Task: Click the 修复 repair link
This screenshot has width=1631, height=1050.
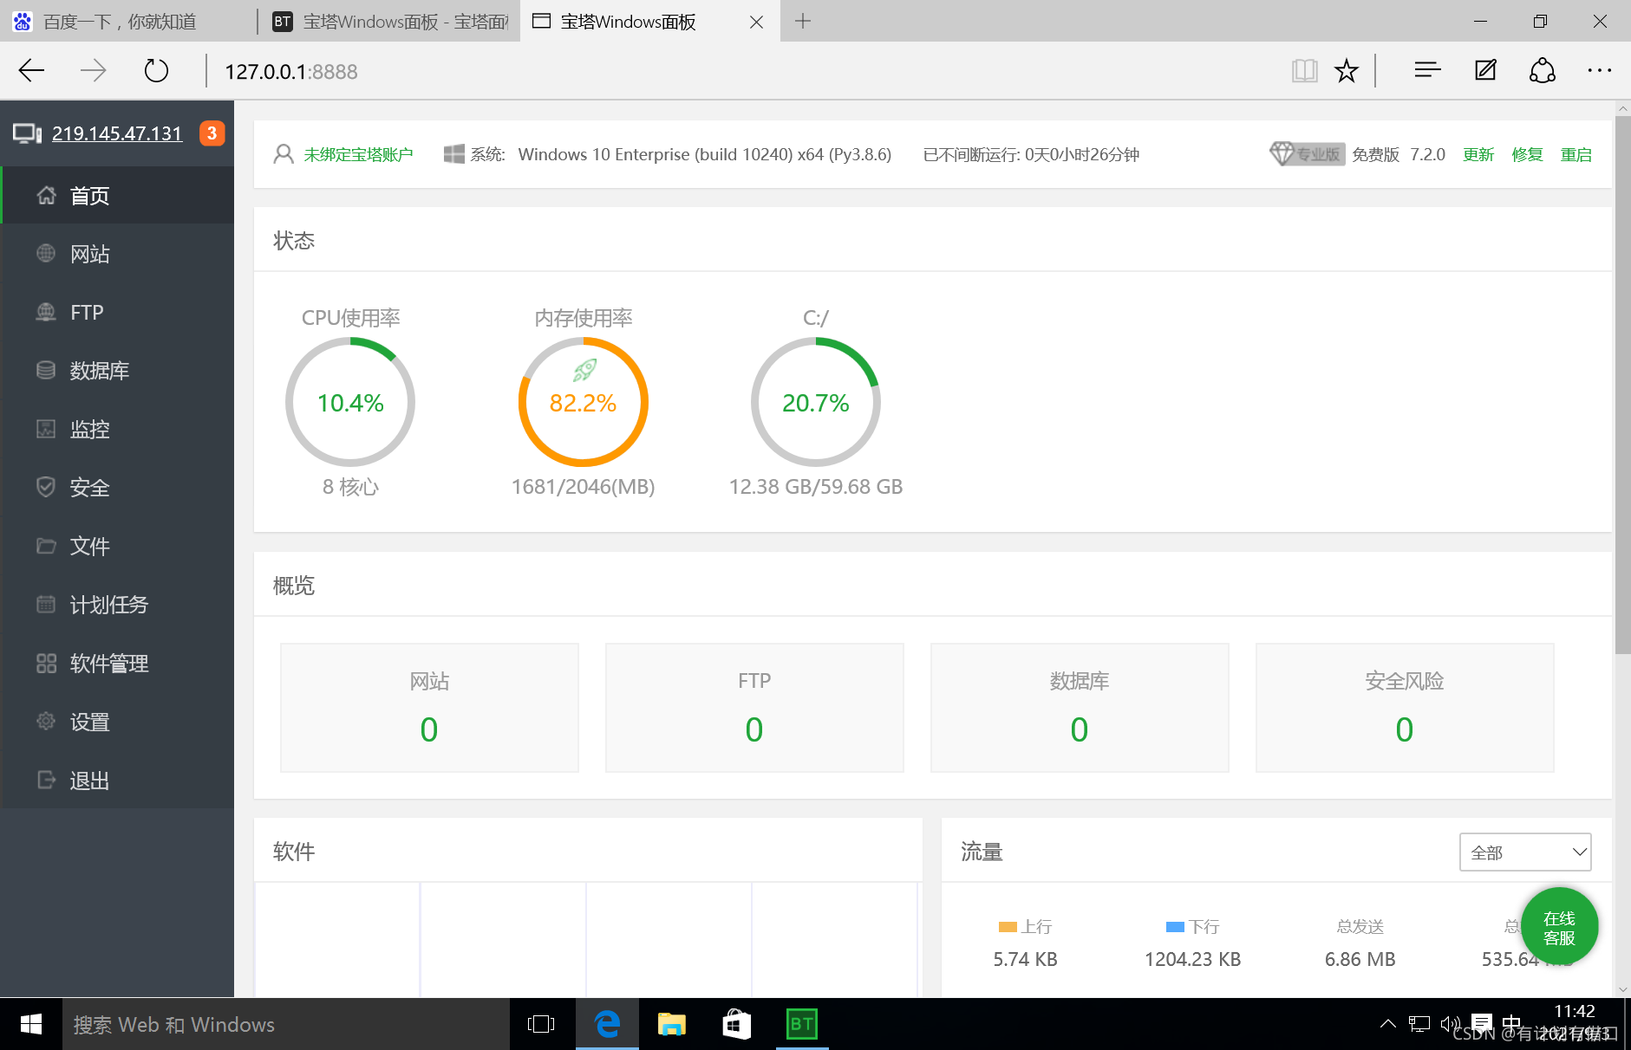Action: click(1527, 154)
